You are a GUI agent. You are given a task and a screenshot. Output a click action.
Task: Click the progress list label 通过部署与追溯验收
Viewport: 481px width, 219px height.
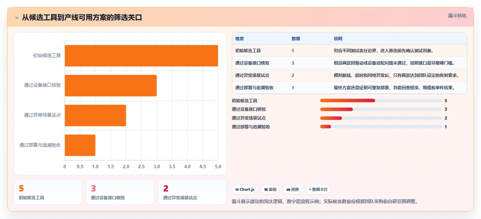251,127
